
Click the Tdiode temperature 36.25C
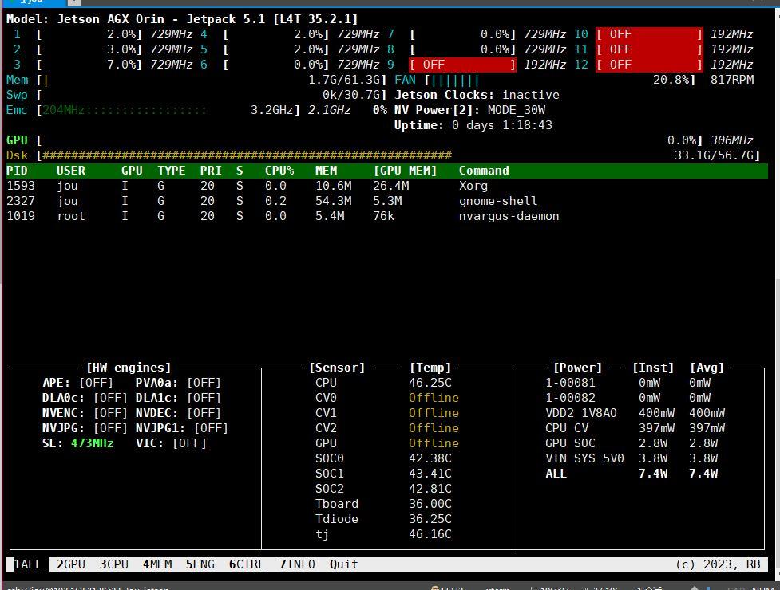[x=430, y=519]
